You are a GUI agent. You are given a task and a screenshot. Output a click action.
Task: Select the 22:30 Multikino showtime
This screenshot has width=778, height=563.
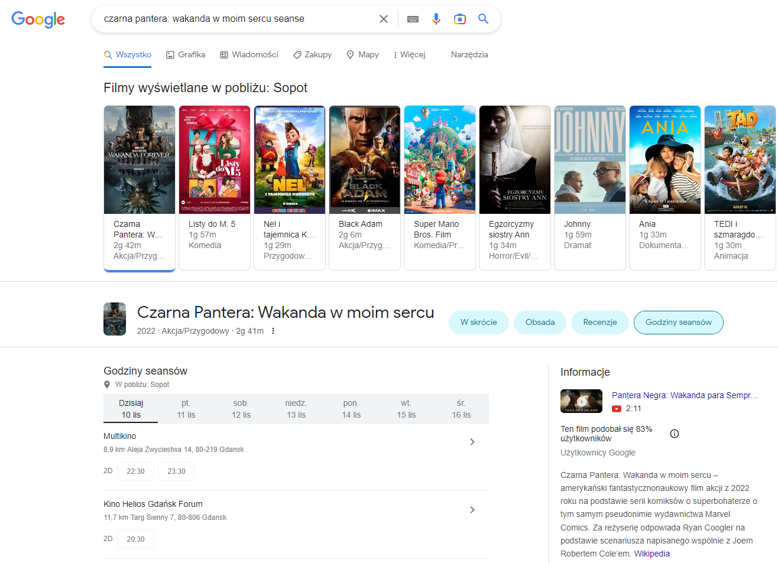(135, 471)
